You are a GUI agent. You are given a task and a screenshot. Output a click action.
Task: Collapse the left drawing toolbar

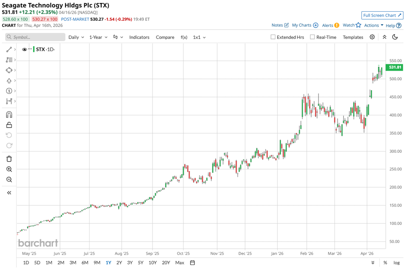tap(9, 193)
